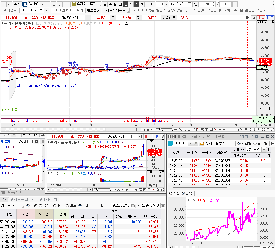
Task: Click 매수 button in daily mini chart header
Action: [x=148, y=137]
